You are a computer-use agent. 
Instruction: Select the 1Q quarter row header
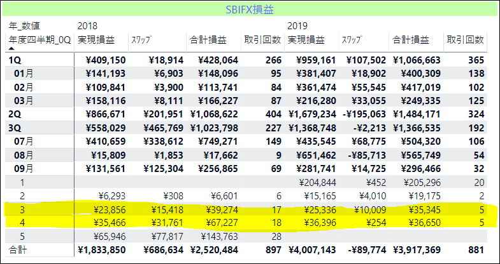15,60
